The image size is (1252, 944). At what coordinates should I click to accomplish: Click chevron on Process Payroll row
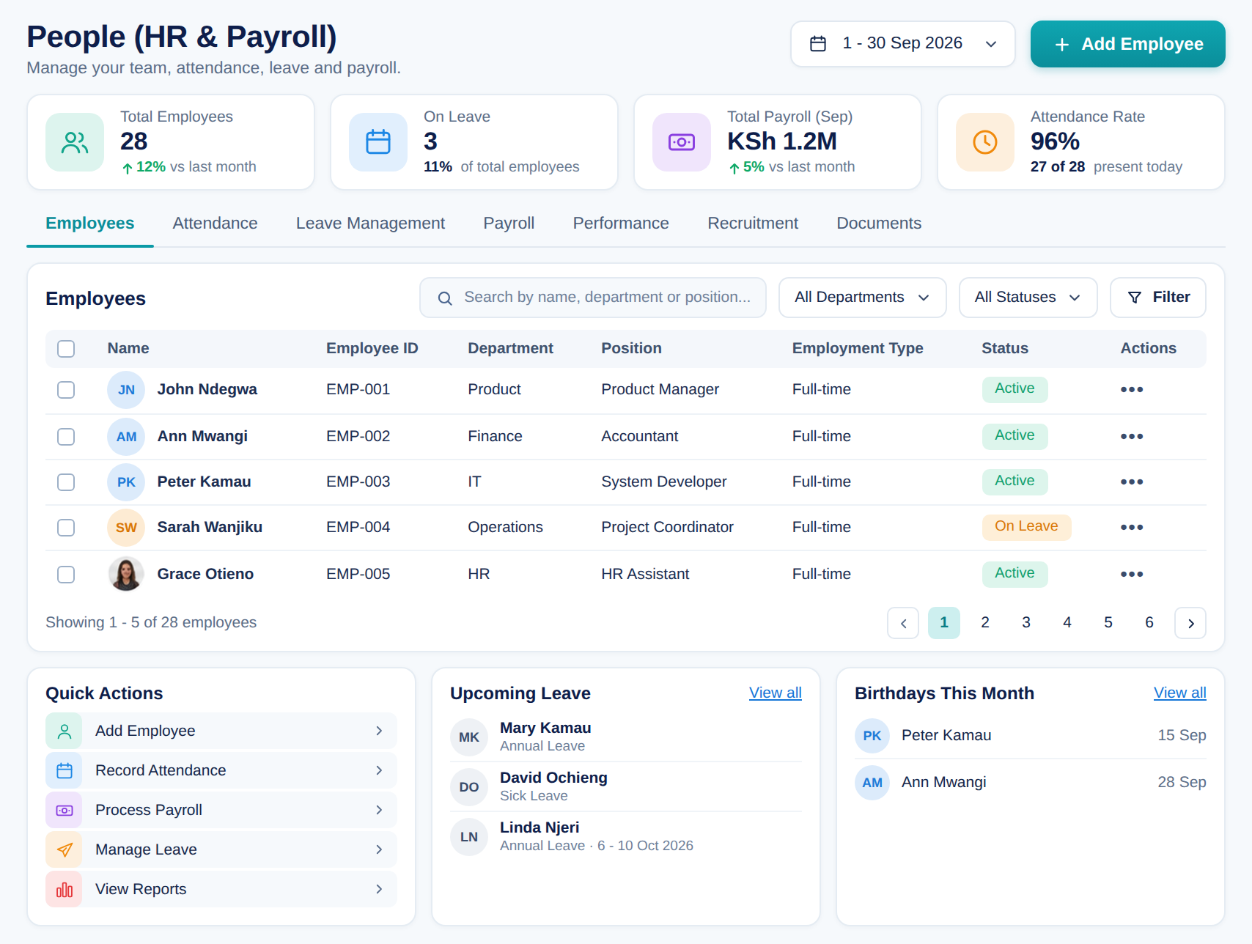(379, 810)
